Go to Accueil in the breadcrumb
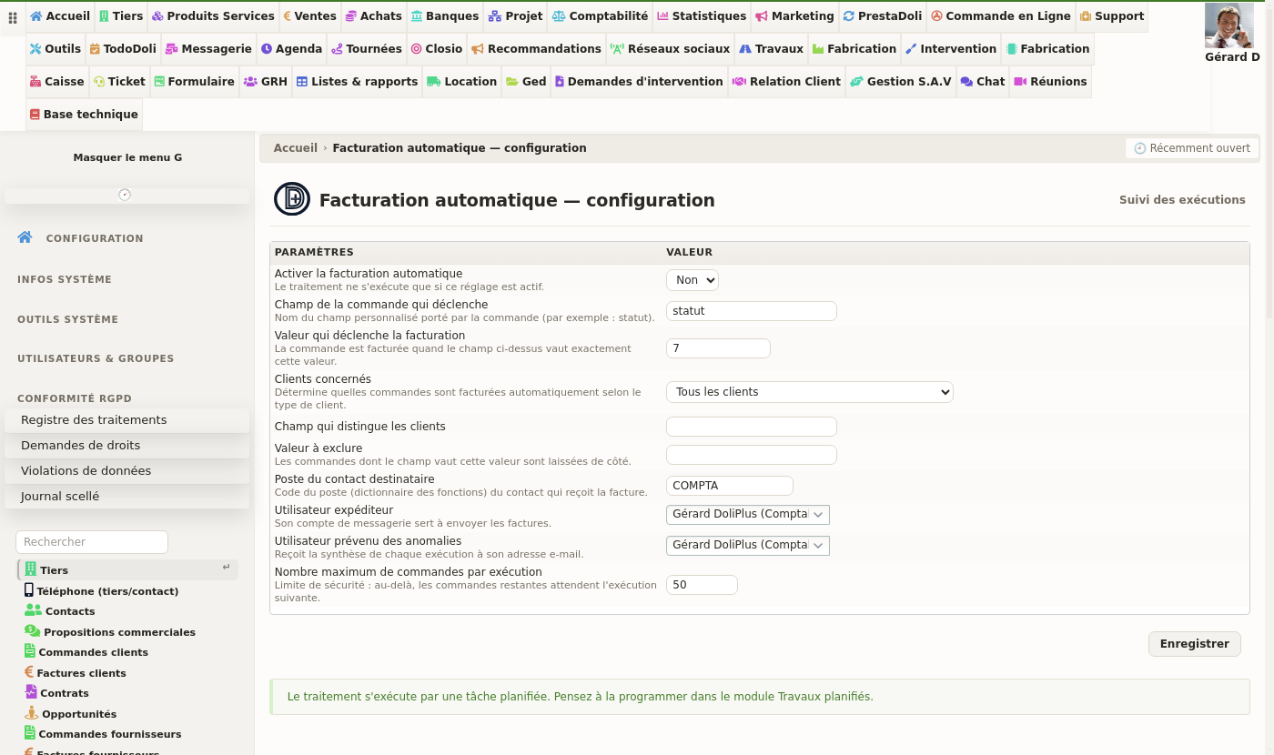1274x755 pixels. 296,148
